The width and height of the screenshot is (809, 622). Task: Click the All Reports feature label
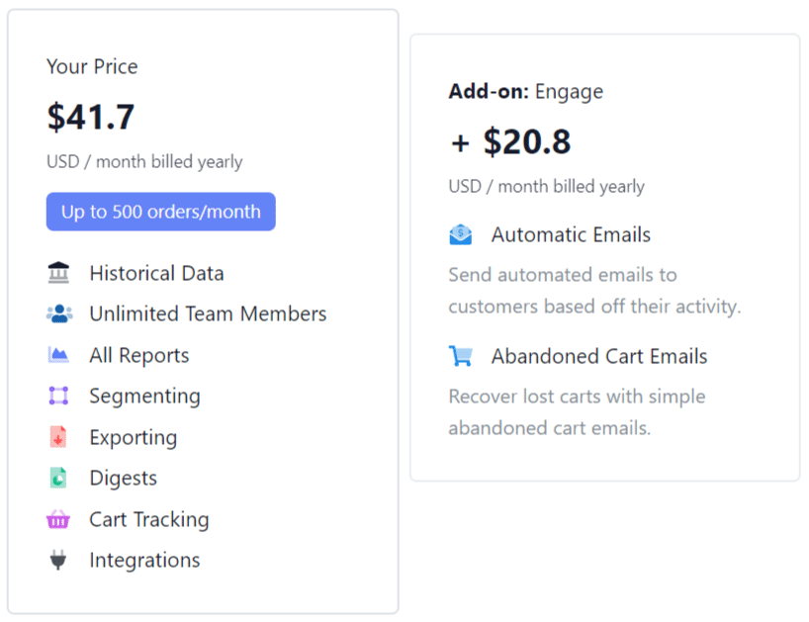coord(139,355)
